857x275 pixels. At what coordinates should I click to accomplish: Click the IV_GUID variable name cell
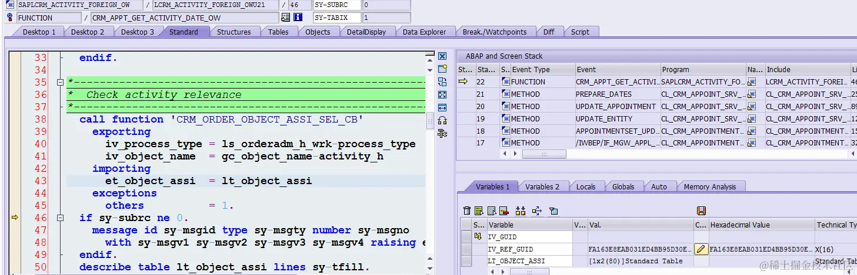tap(529, 237)
